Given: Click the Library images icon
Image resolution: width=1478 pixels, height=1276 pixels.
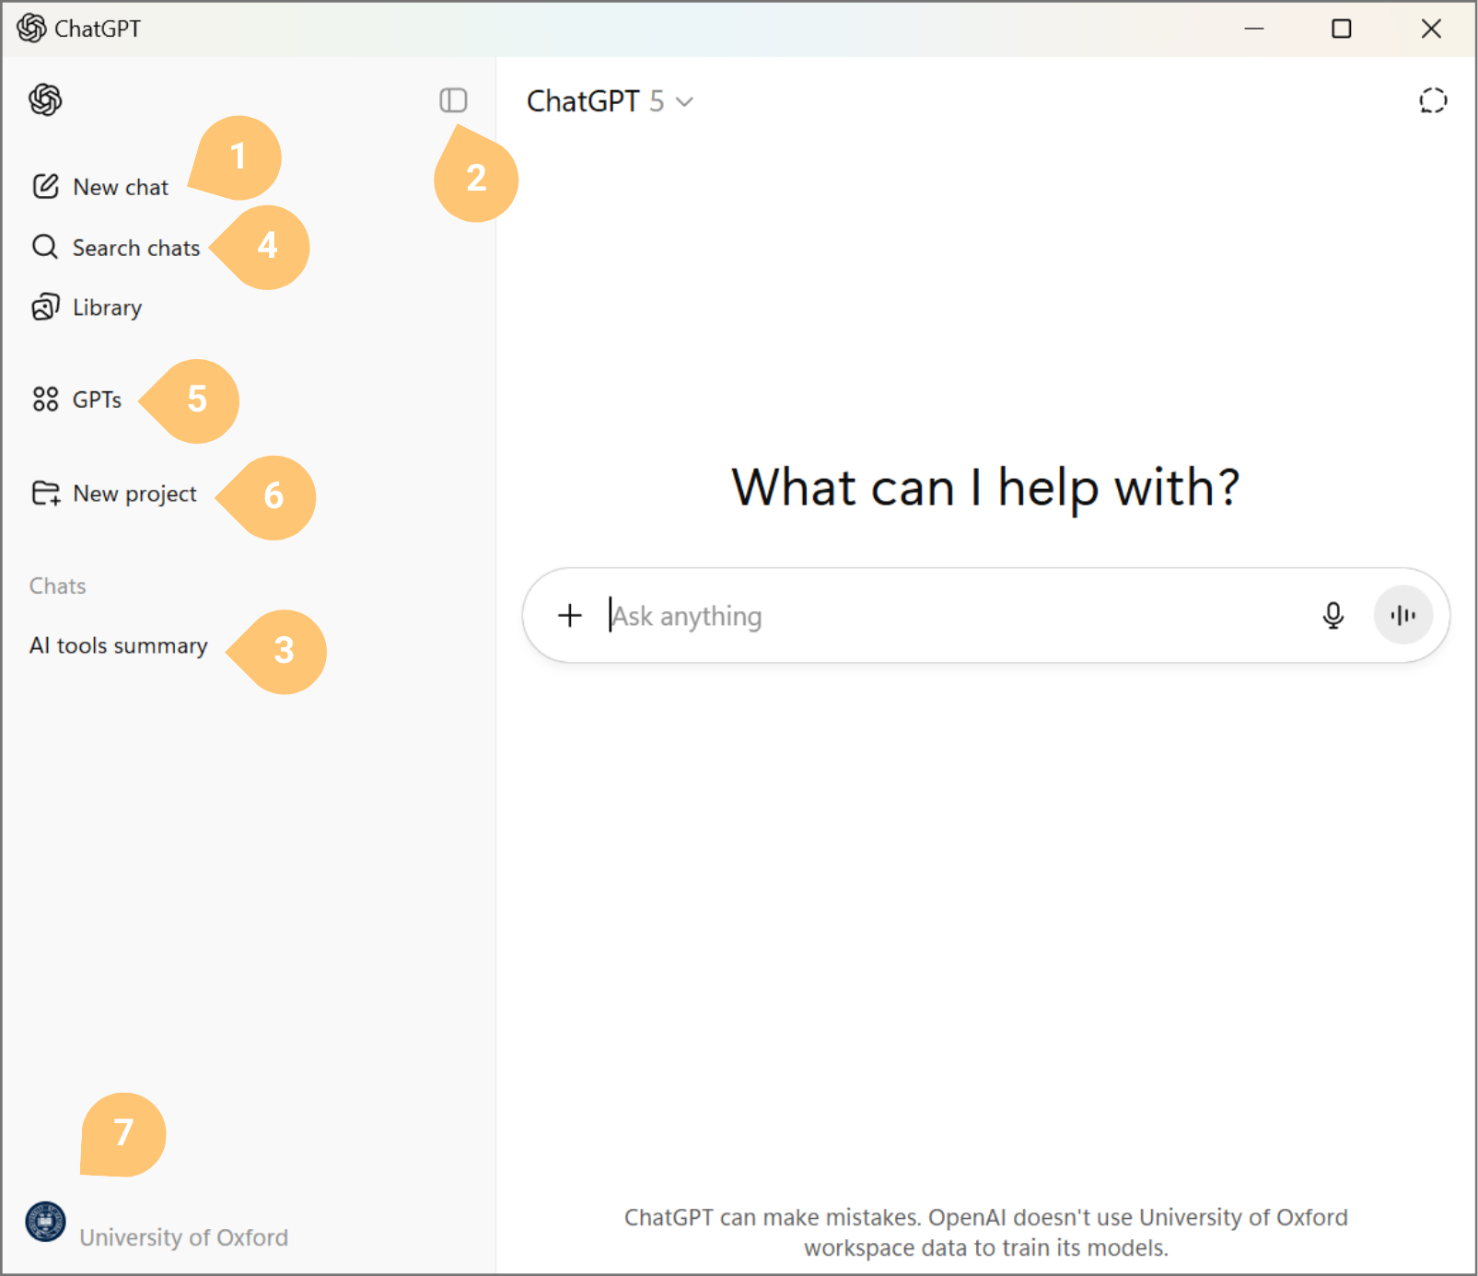Looking at the screenshot, I should pyautogui.click(x=45, y=307).
